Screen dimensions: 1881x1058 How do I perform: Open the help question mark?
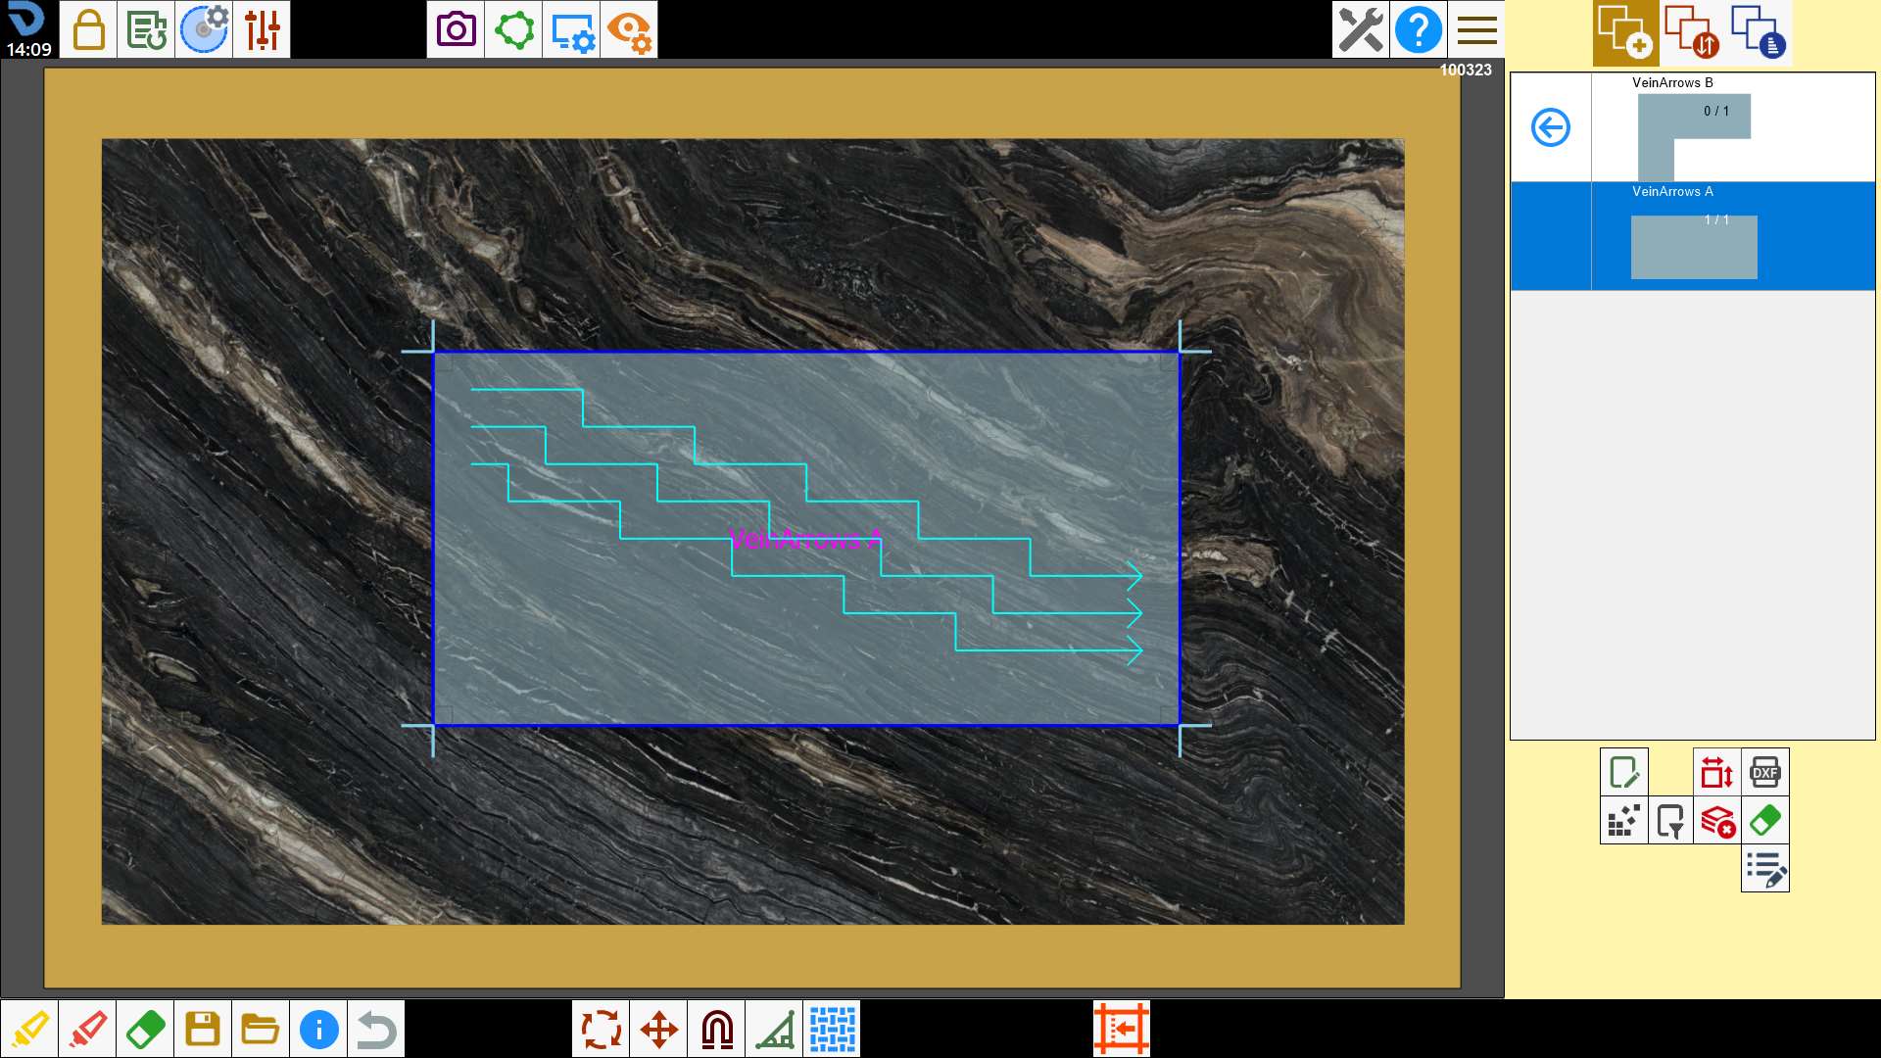(x=1419, y=29)
